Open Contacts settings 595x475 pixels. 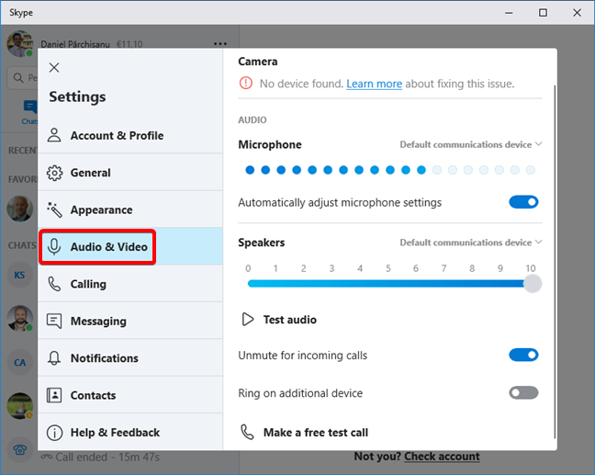click(130, 395)
